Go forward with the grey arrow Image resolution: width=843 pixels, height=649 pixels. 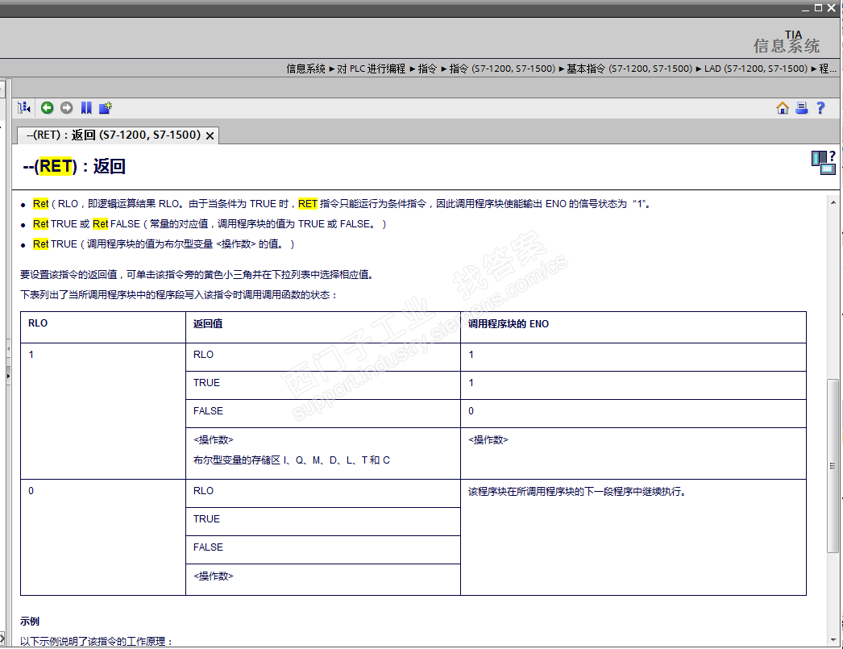[67, 108]
